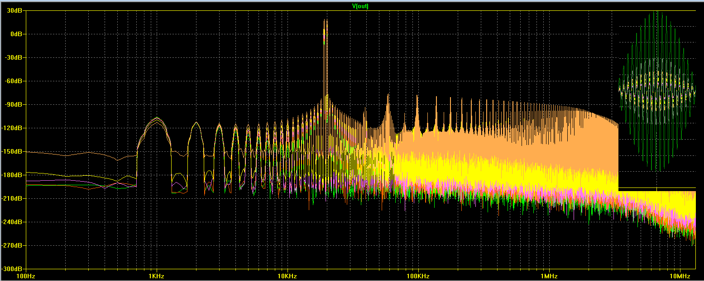Image resolution: width=704 pixels, height=281 pixels.
Task: Select the 1KHz frequency axis label
Action: pos(157,276)
